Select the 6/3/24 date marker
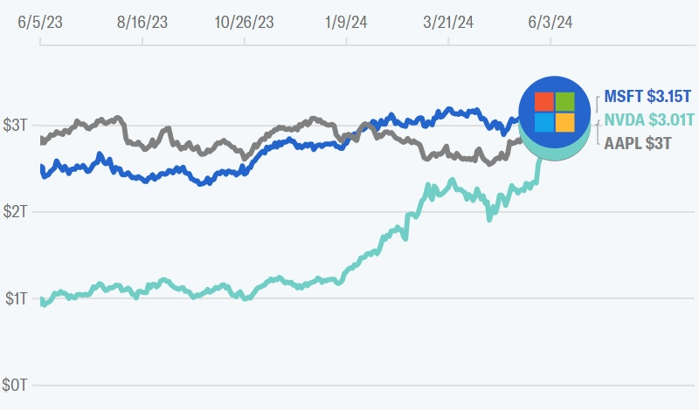The height and width of the screenshot is (410, 699). pos(550,24)
